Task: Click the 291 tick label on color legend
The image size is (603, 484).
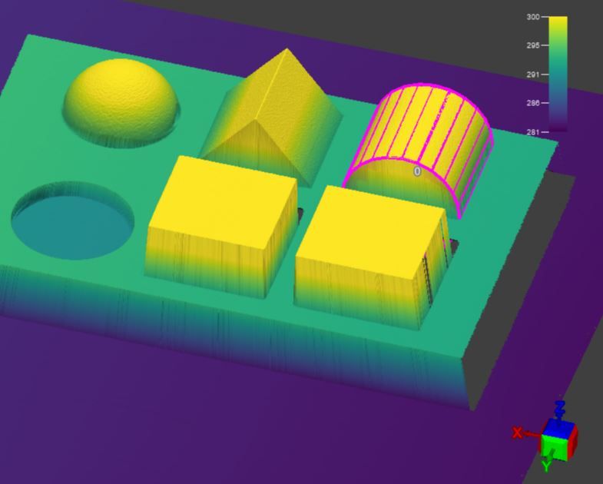Action: point(532,75)
